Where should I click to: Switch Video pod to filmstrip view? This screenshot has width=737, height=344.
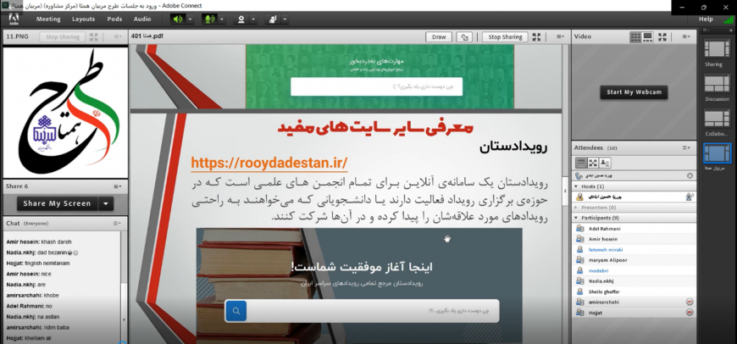click(648, 36)
